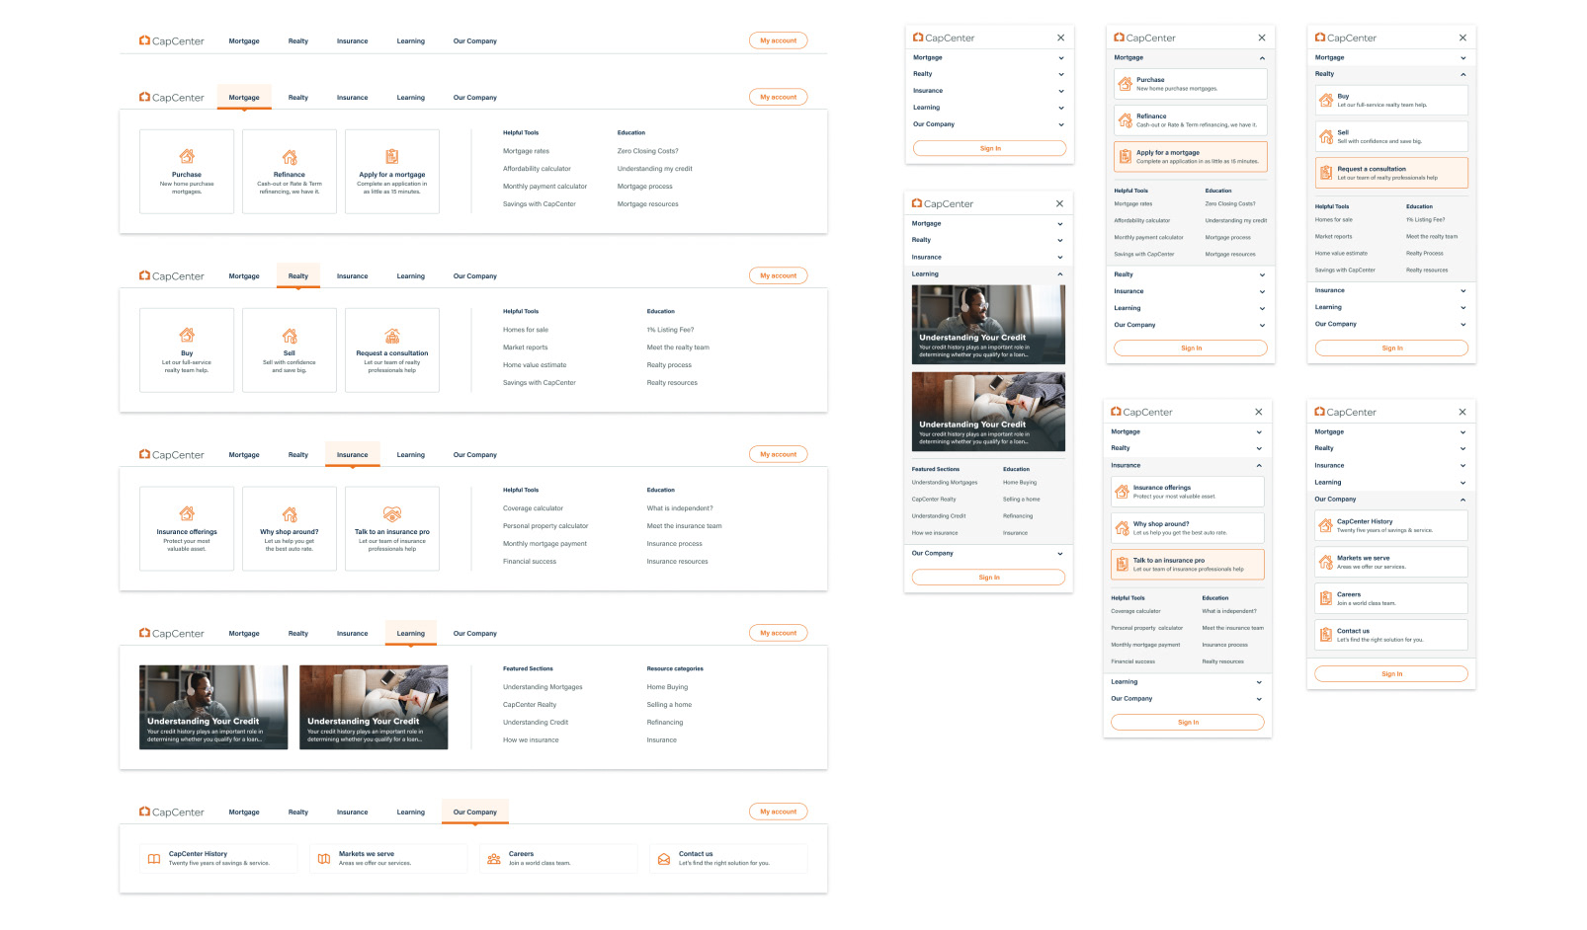Collapse the expanded Learning section in mobile menu
This screenshot has width=1587, height=930.
point(988,273)
